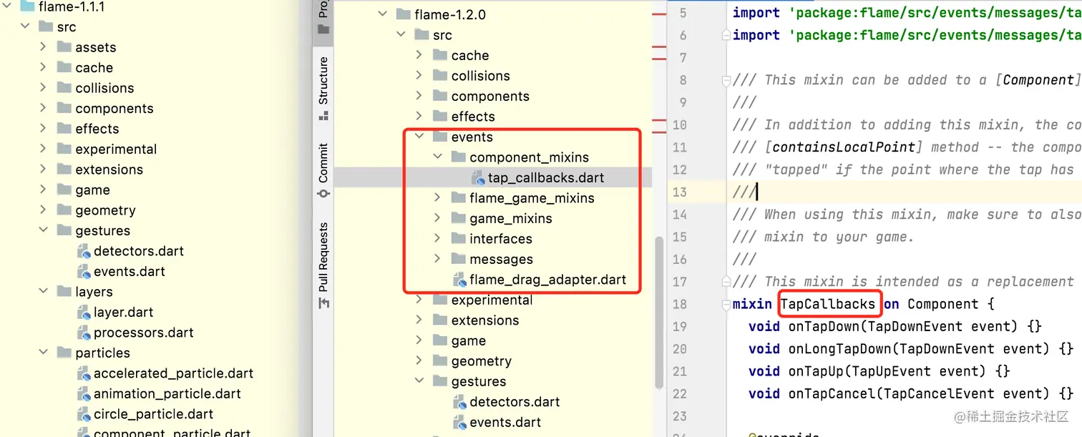Click fold toggle at import line 6

point(727,35)
